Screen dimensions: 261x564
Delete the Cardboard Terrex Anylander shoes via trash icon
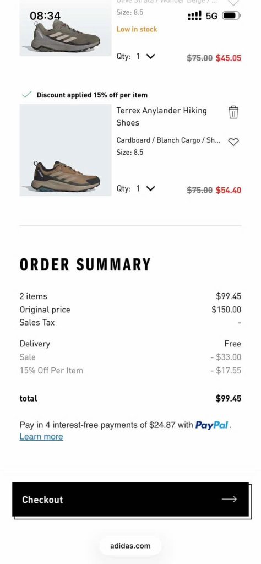click(233, 112)
